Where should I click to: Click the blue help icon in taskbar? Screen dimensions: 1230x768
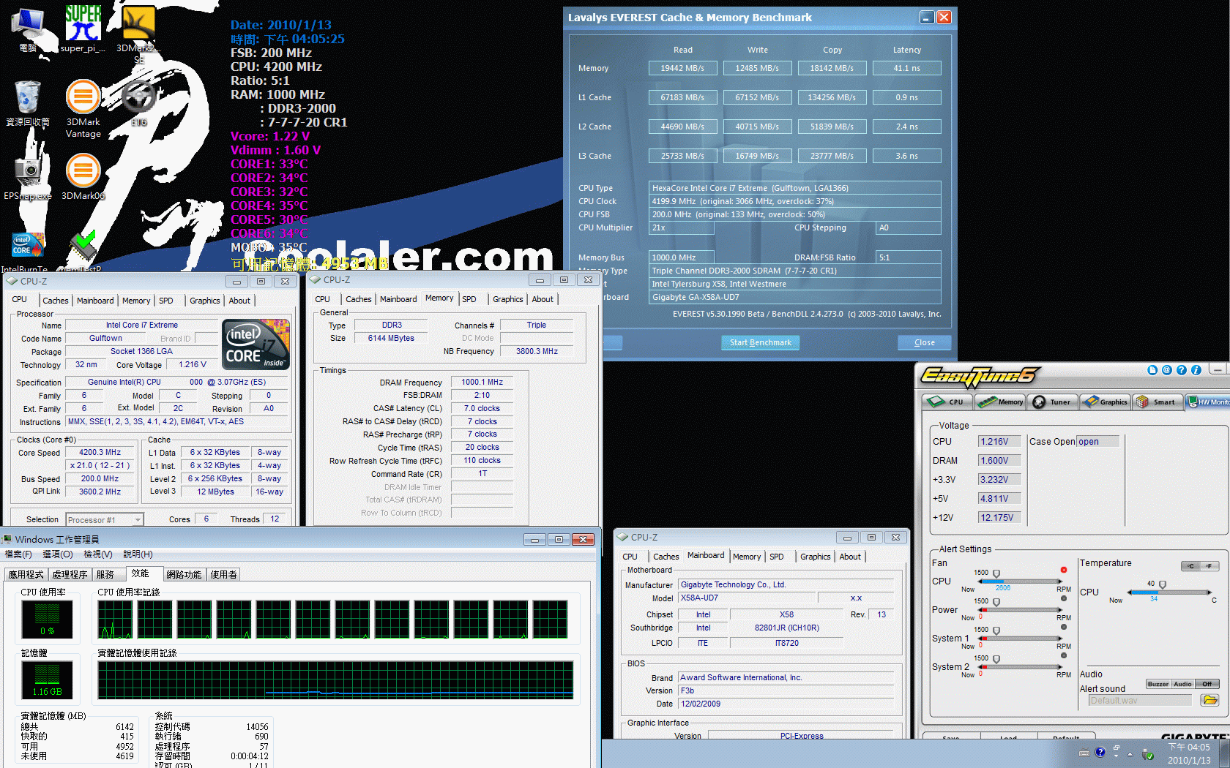tap(1100, 752)
